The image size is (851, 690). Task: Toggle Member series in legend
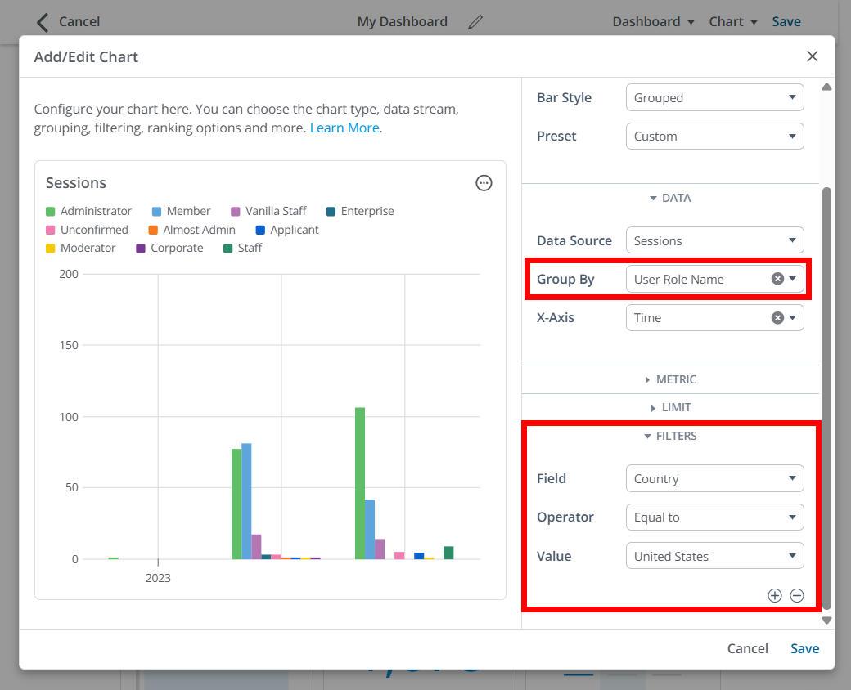click(x=182, y=211)
